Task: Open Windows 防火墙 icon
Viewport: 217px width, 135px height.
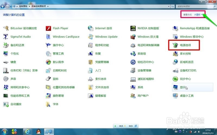Action: coord(133,37)
